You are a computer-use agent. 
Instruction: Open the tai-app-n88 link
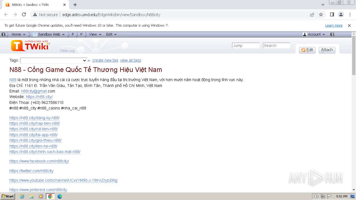coord(33,135)
